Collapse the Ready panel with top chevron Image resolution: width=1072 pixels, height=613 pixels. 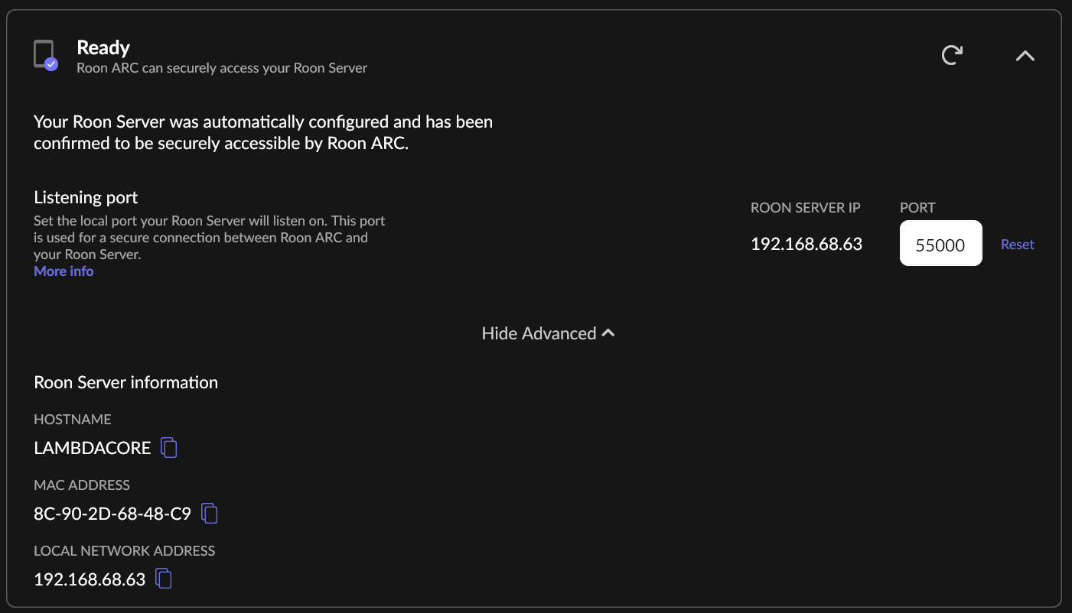(1025, 56)
